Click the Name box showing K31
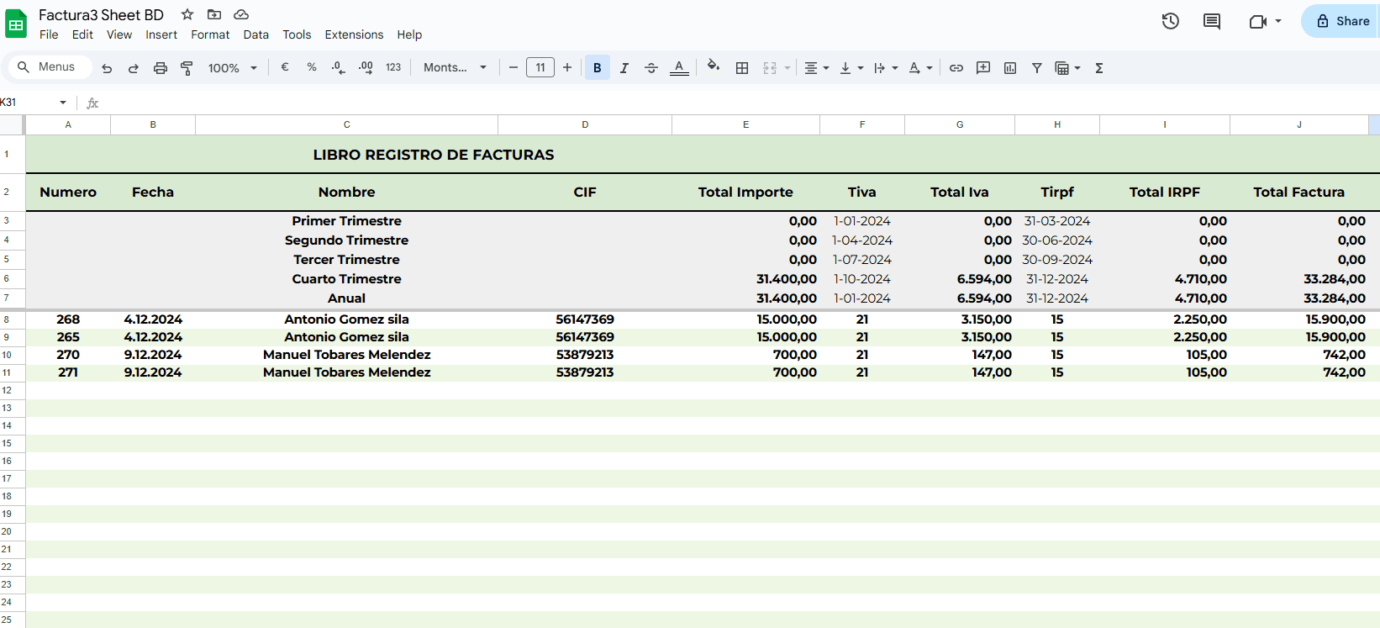 (x=27, y=103)
